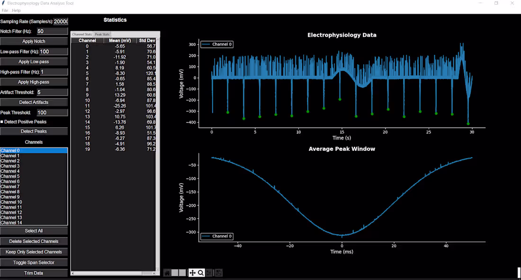
Task: Click the Peak Threshold input field
Action: point(52,112)
